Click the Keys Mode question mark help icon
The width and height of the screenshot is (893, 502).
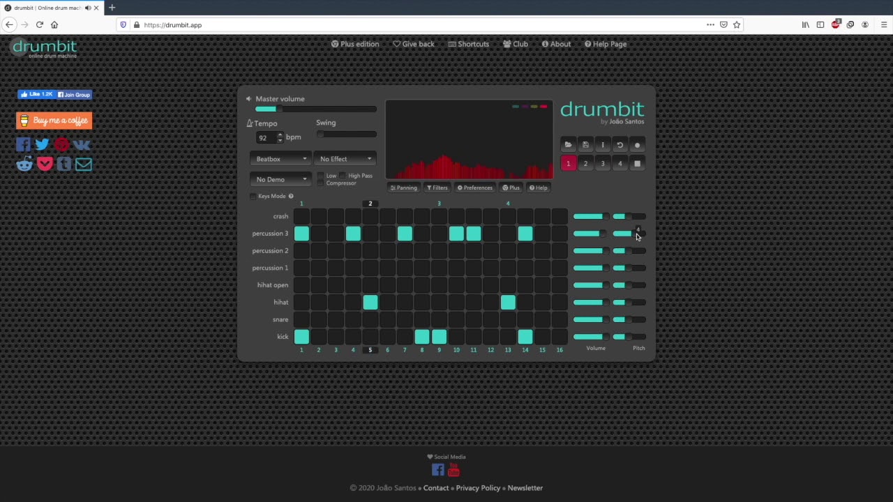[x=291, y=196]
